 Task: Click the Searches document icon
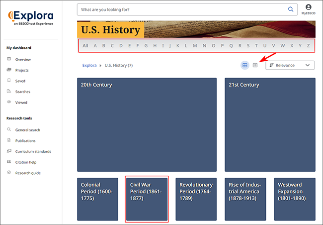point(9,91)
